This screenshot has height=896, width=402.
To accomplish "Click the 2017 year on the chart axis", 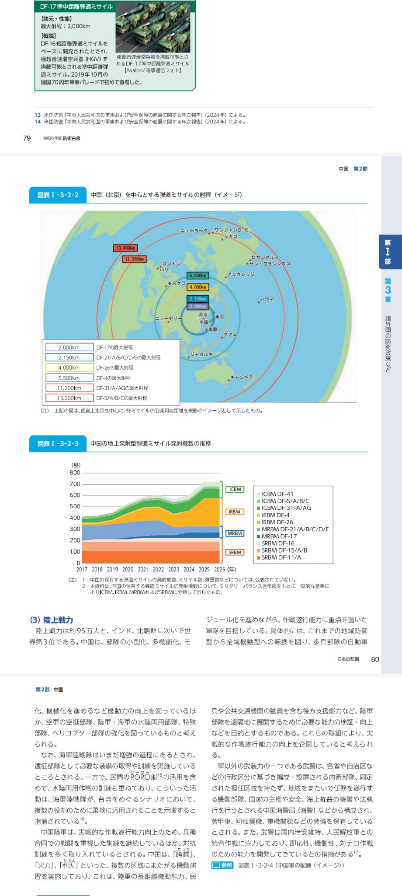I will (82, 570).
